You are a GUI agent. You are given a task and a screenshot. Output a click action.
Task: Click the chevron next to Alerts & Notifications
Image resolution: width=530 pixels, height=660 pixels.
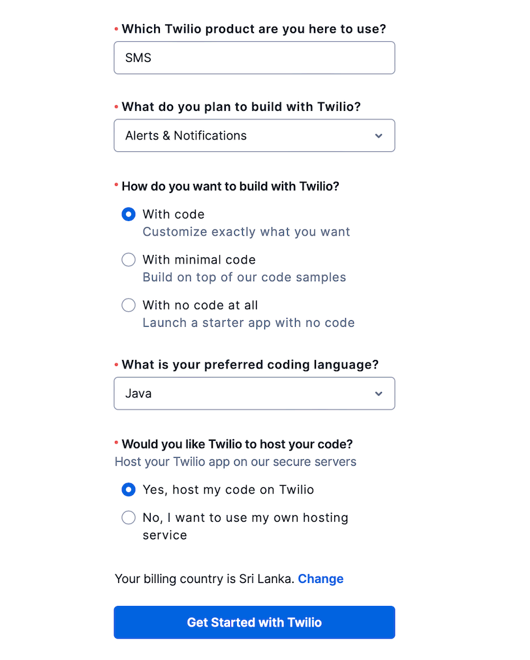[x=379, y=136]
